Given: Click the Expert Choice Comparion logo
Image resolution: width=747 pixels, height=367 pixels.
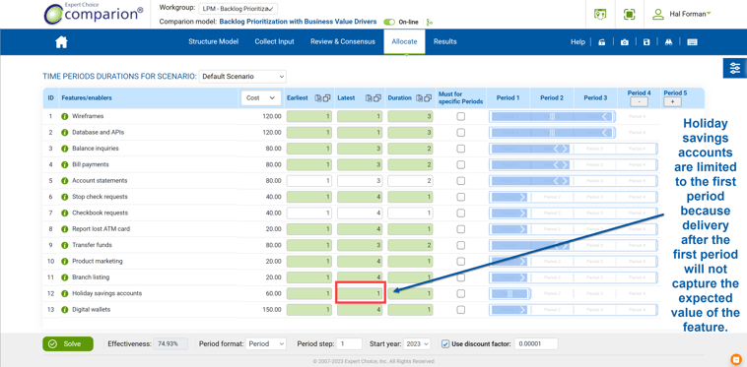Looking at the screenshot, I should coord(93,14).
